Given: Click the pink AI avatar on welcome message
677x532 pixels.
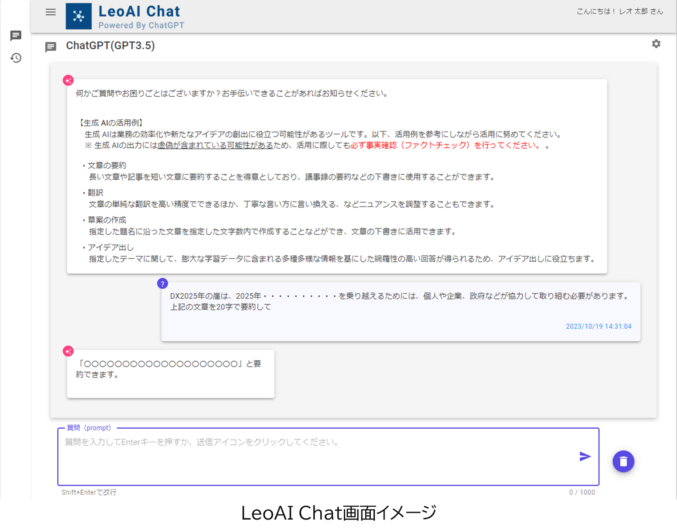Looking at the screenshot, I should pyautogui.click(x=68, y=80).
